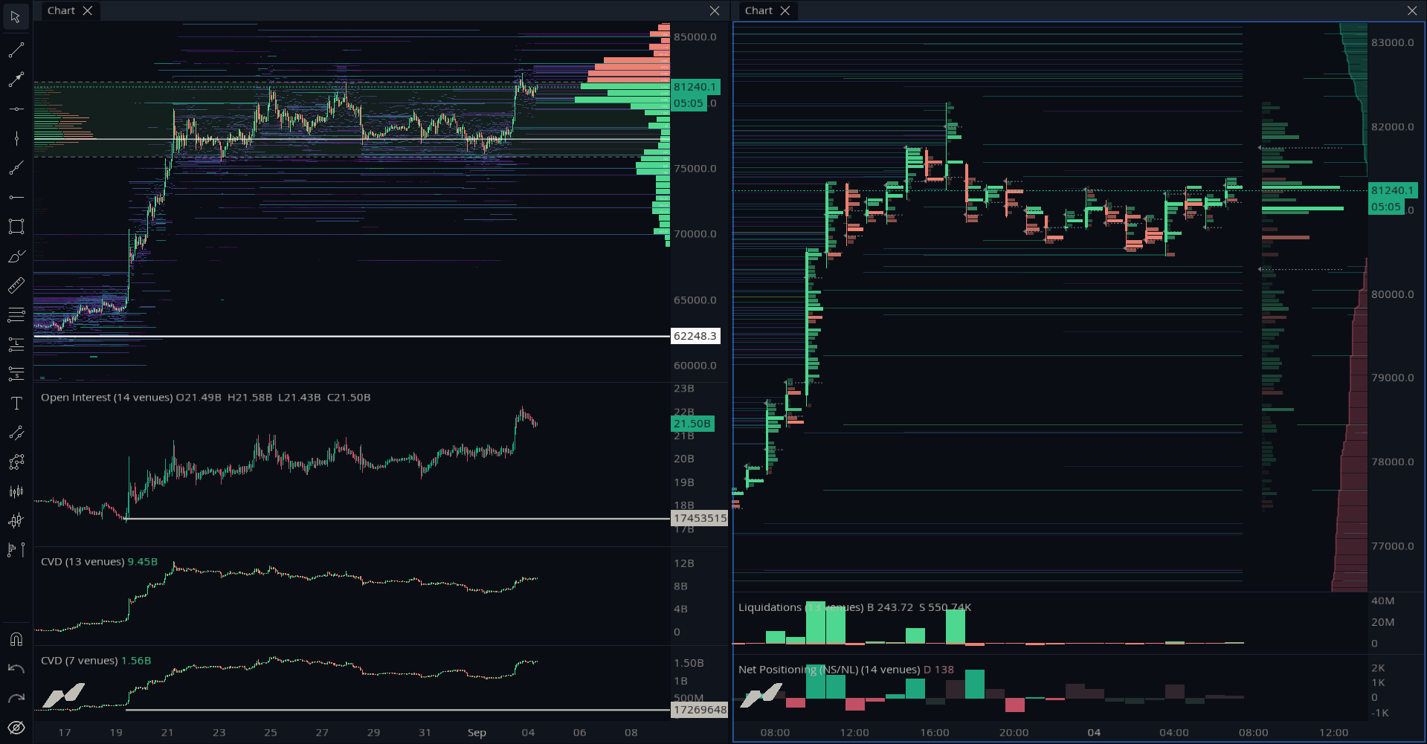Click the CVD (13 venues) indicator title

point(83,562)
